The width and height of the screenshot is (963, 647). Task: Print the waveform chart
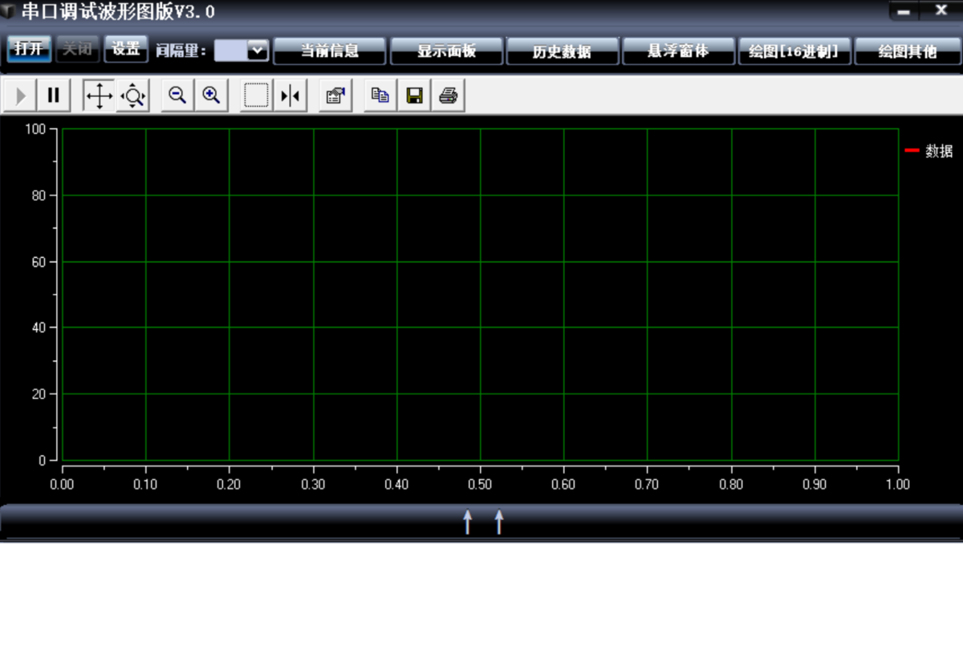[449, 96]
